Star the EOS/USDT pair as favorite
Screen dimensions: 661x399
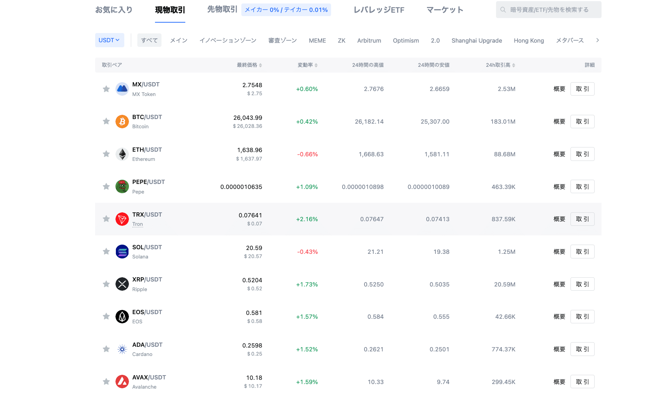coord(106,316)
